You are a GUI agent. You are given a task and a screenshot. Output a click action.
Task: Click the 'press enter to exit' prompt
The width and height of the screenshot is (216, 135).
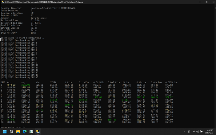pos(12,127)
